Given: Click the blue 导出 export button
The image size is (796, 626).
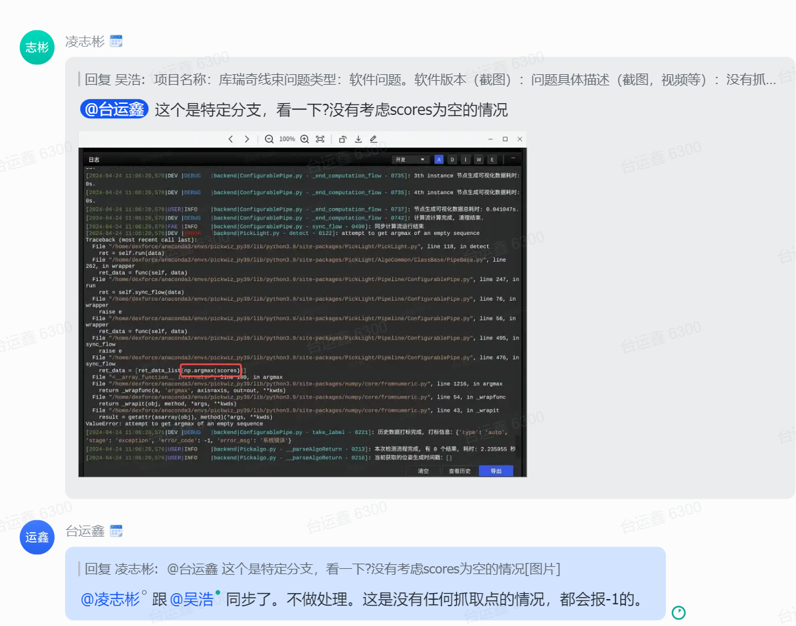Looking at the screenshot, I should (x=496, y=471).
